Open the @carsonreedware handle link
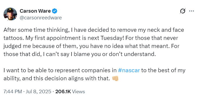This screenshot has width=200, height=97. (x=41, y=18)
